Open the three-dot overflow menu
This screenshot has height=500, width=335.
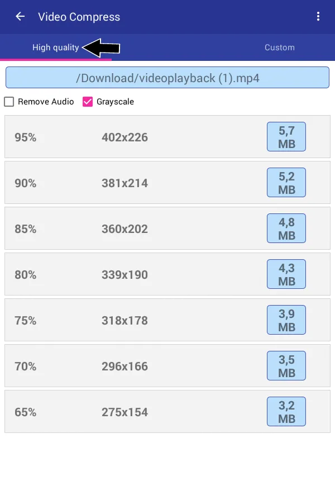point(318,17)
